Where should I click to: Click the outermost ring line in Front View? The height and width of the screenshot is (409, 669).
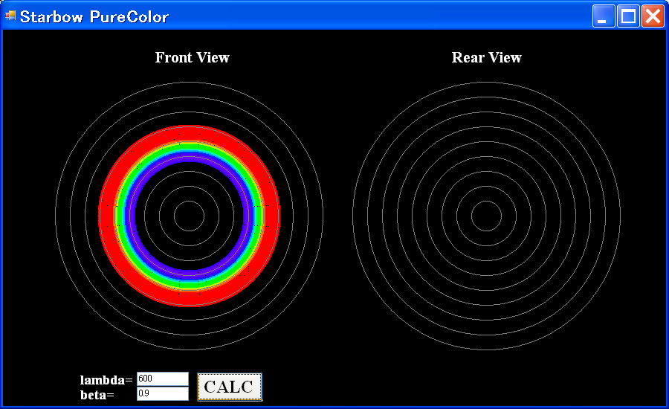point(189,82)
